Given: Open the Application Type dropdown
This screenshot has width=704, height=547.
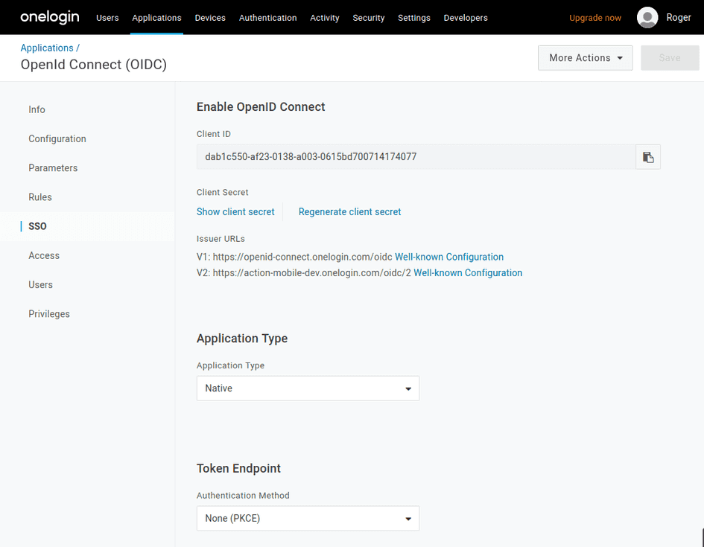Looking at the screenshot, I should tap(308, 388).
